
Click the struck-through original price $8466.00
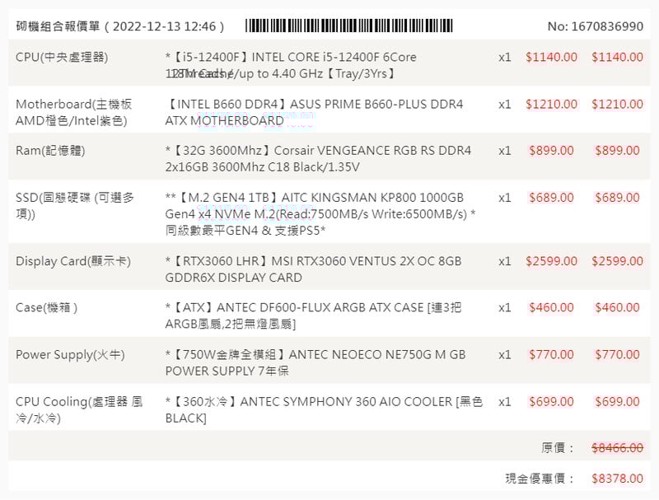(617, 448)
